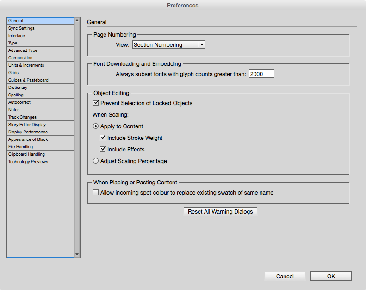The width and height of the screenshot is (366, 290).
Task: Click the sidebar scroll down arrow
Action: pyautogui.click(x=77, y=254)
